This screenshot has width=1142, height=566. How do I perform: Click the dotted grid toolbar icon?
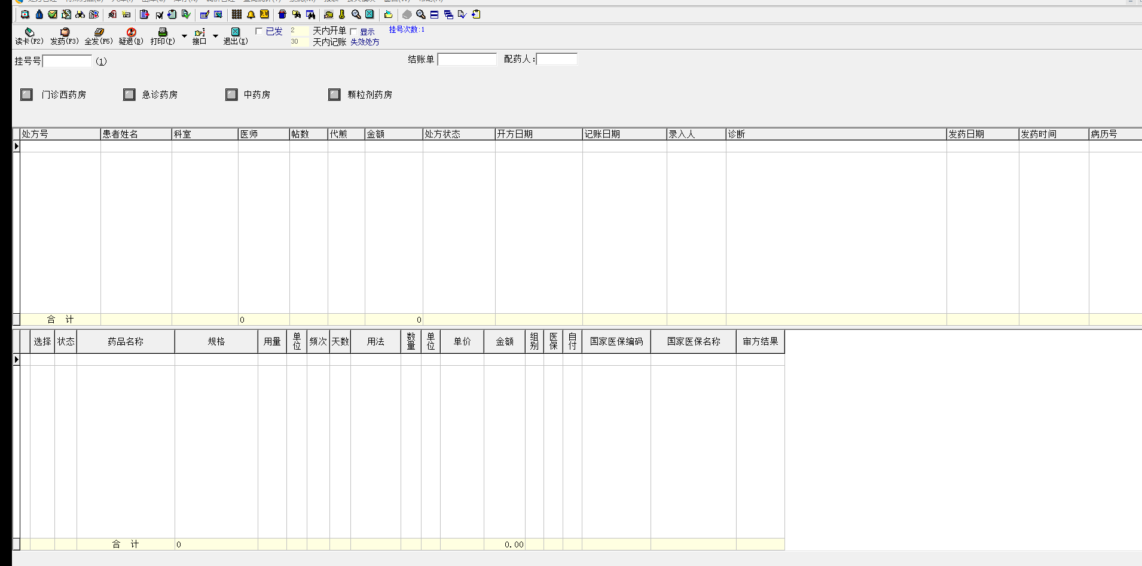tap(237, 14)
